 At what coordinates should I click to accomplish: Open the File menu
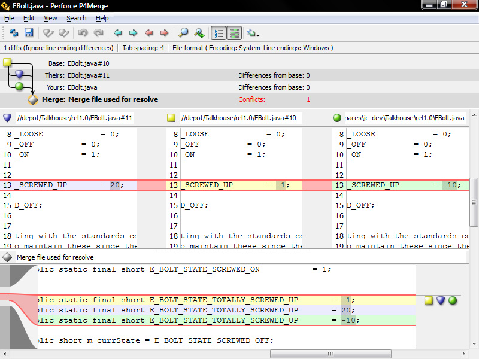9,18
